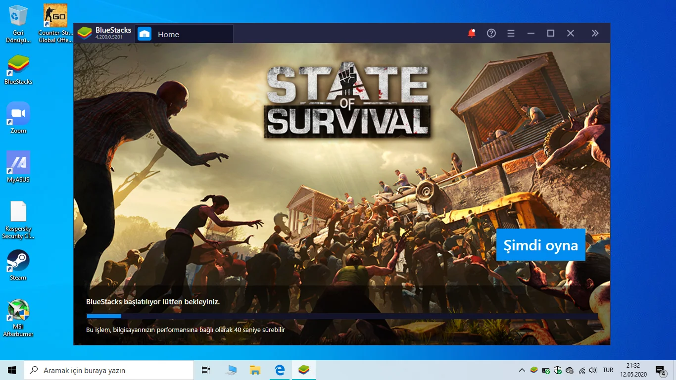This screenshot has width=676, height=380.
Task: Open the computer icon on the taskbar
Action: click(231, 370)
